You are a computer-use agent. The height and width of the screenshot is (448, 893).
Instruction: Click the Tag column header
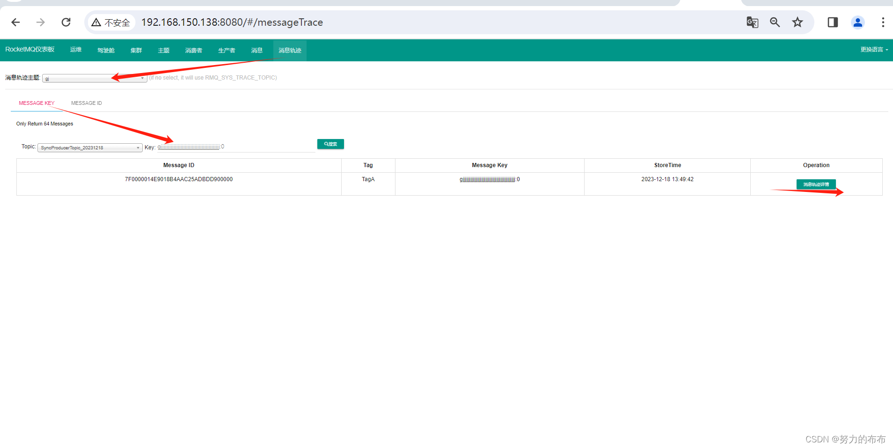pyautogui.click(x=368, y=165)
